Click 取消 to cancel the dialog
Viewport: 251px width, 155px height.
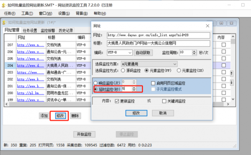coord(163,113)
